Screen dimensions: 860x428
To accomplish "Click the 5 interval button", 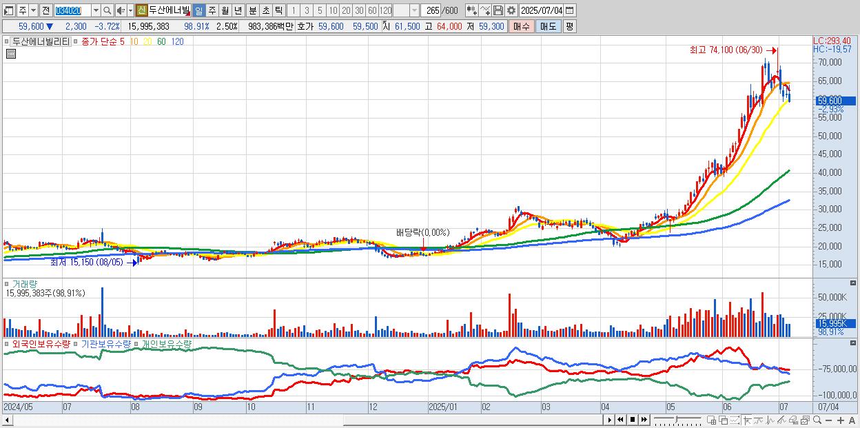I will [x=320, y=10].
